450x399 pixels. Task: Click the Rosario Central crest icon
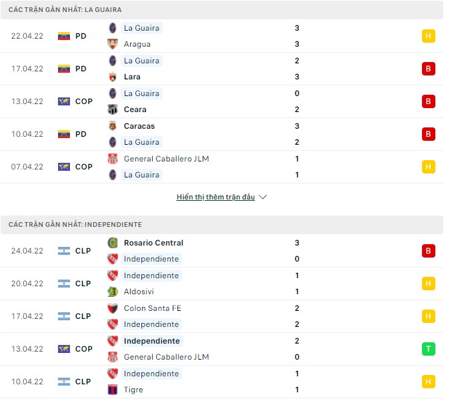tap(112, 243)
